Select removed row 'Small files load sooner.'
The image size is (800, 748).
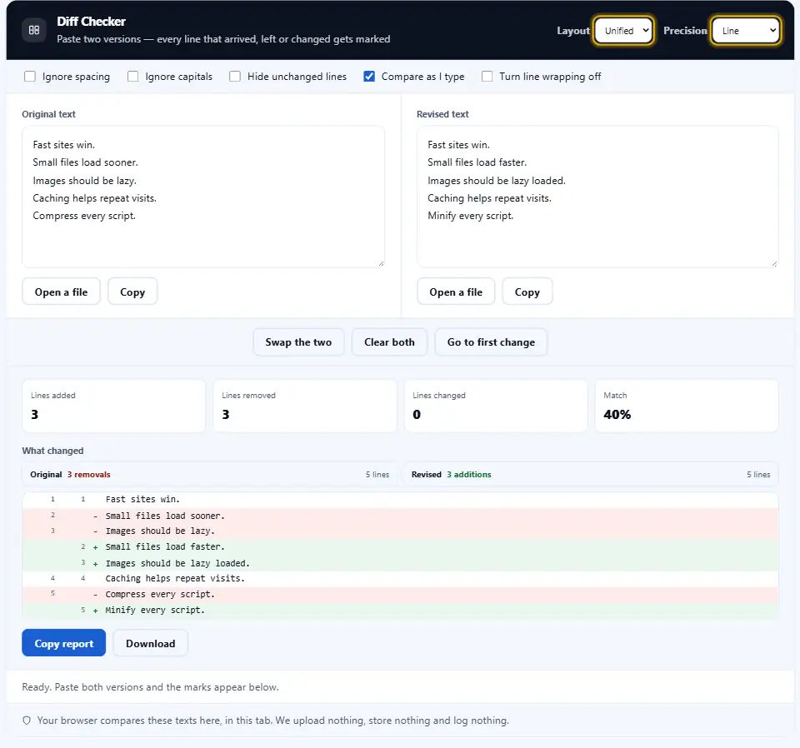click(x=400, y=516)
